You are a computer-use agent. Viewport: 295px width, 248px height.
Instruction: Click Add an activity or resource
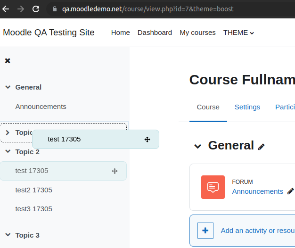(x=258, y=231)
